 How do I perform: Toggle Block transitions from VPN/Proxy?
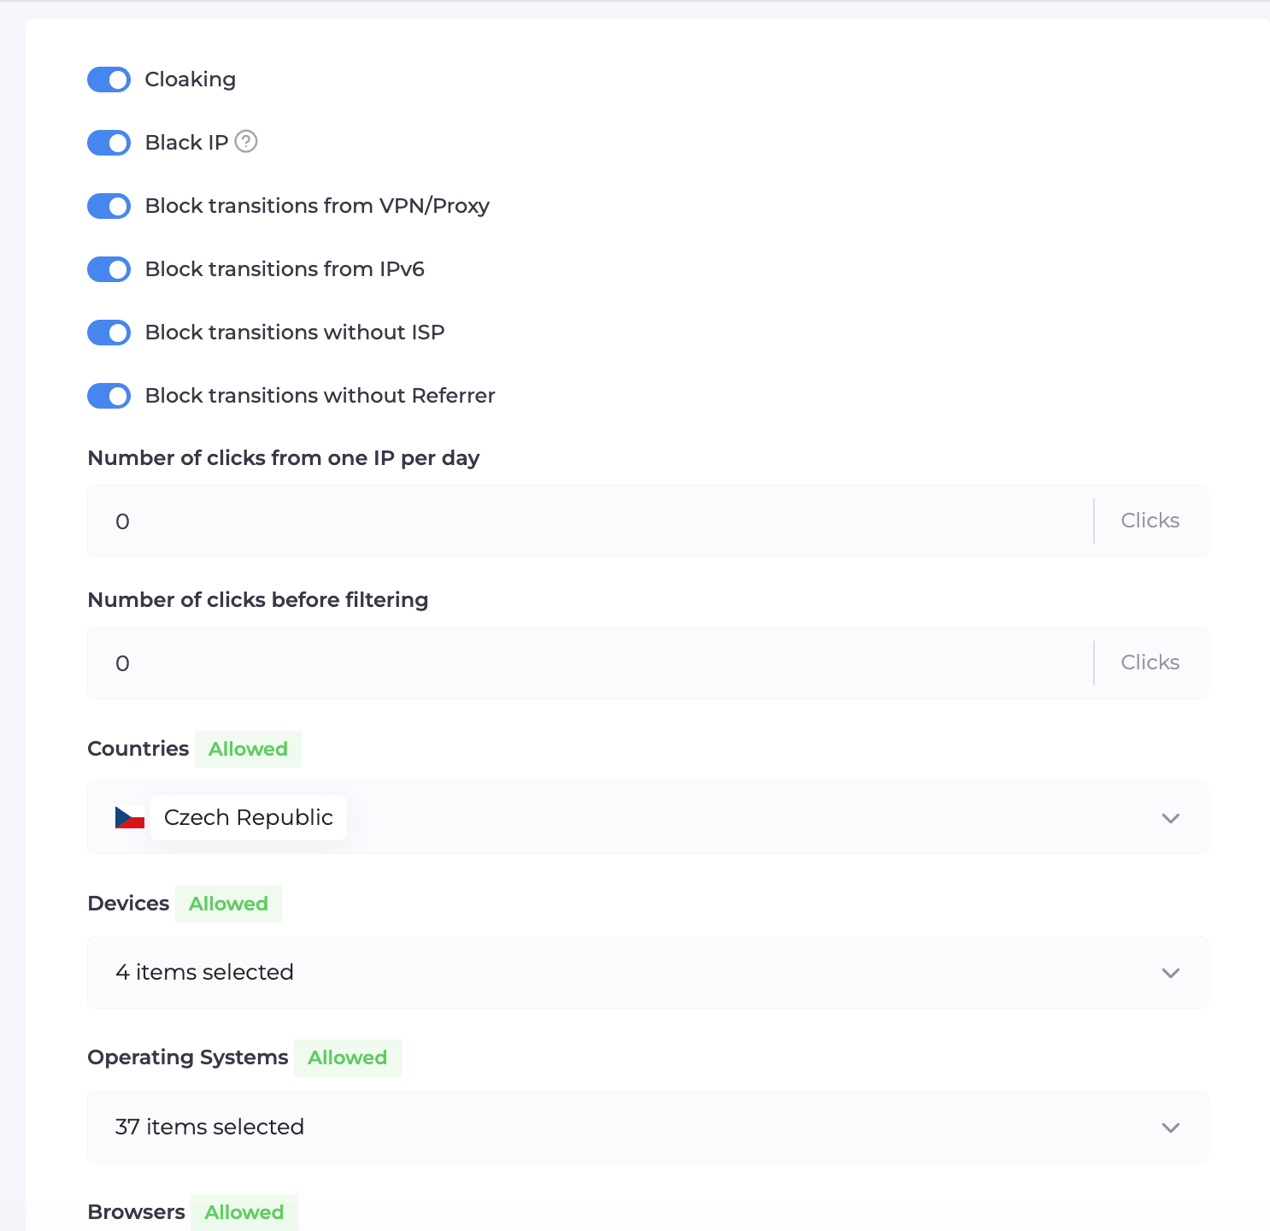109,206
